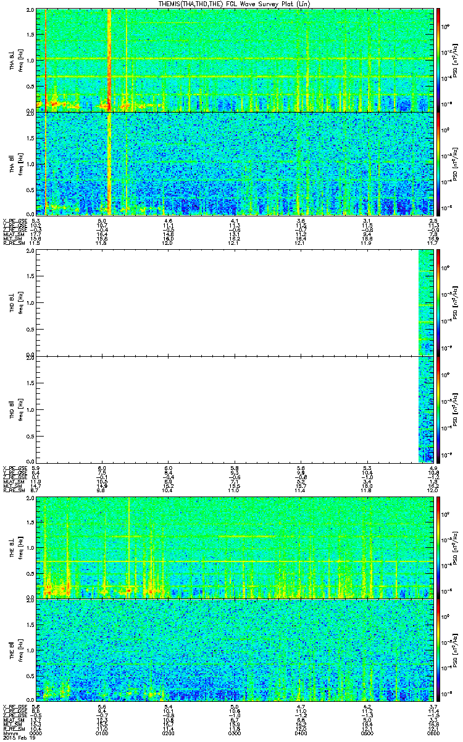Click the THD BL freq [Hz] axis label
The width and height of the screenshot is (463, 742).
[x=20, y=302]
